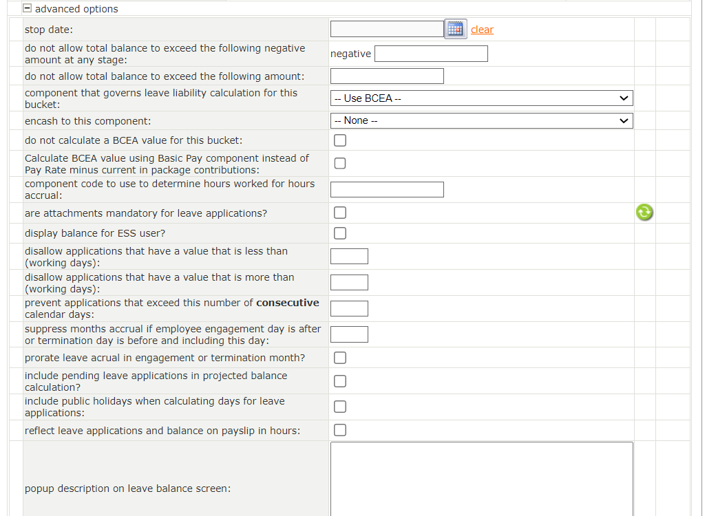Viewport: 707px width, 516px height.
Task: Open the leave liability component dropdown
Action: pyautogui.click(x=481, y=98)
